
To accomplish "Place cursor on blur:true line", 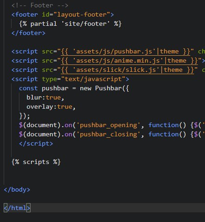I will tap(45, 98).
